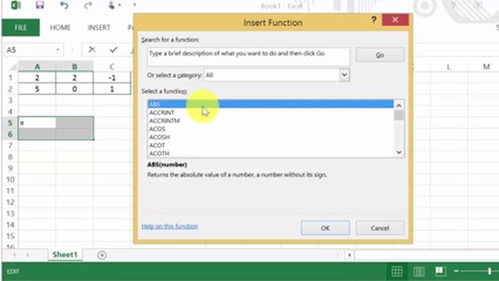Click OK in Insert Function dialog
The image size is (499, 281).
pyautogui.click(x=325, y=228)
